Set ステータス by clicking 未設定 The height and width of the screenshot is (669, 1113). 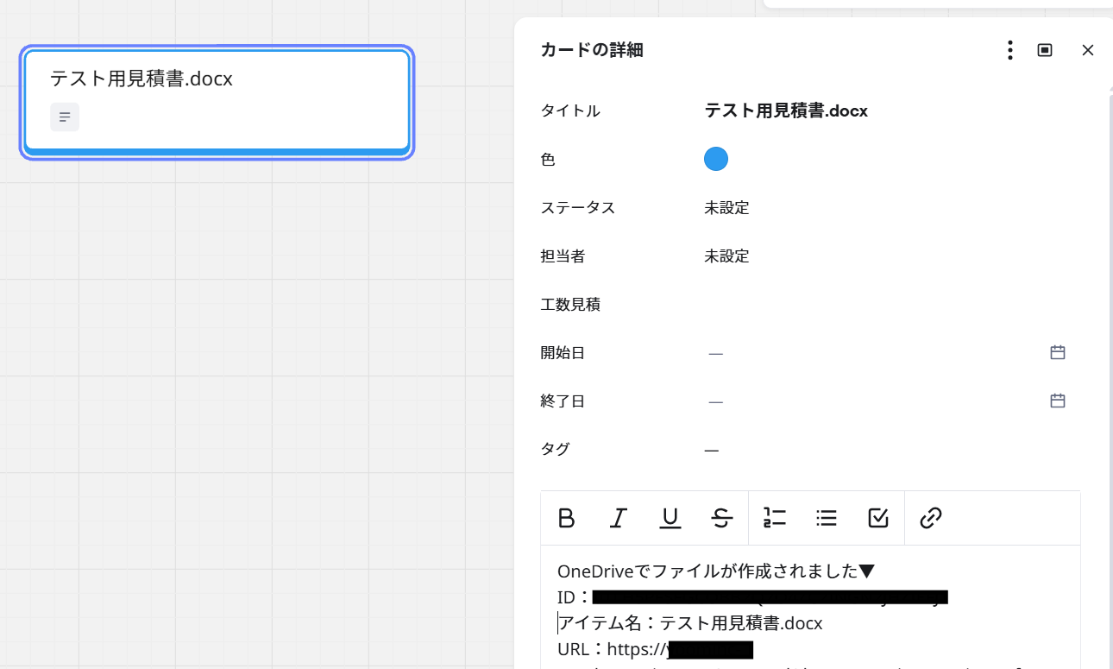[x=726, y=208]
